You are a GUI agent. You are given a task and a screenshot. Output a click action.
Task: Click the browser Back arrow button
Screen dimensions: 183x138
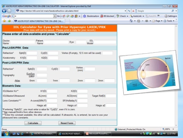pos(4,11)
